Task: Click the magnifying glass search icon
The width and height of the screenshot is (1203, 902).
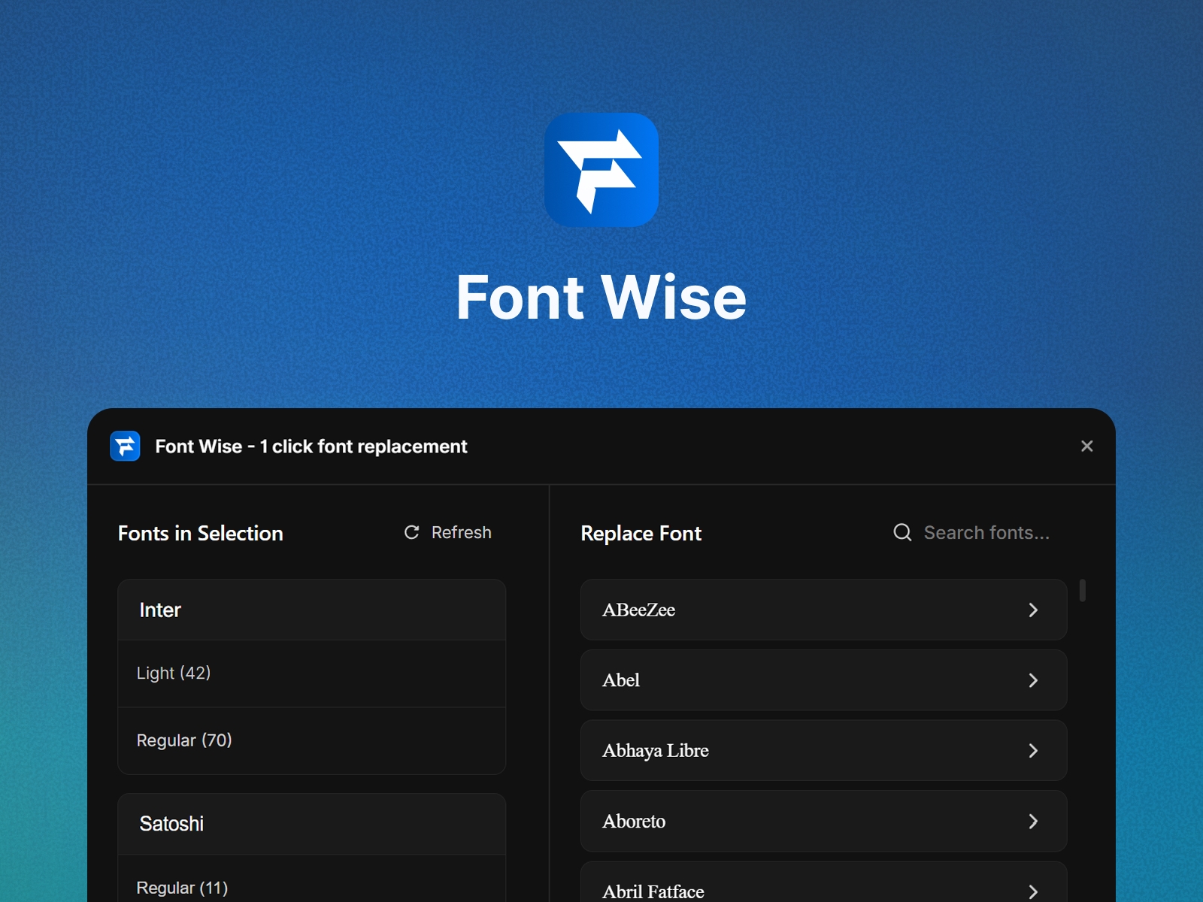Action: tap(902, 532)
